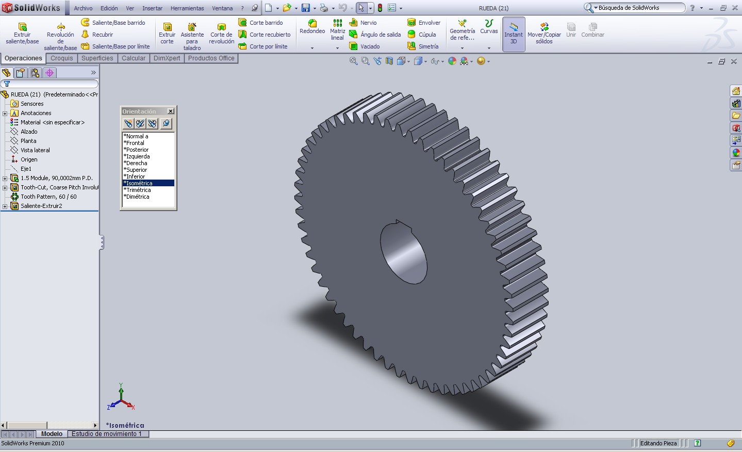This screenshot has height=452, width=742.
Task: Select the Extruir saliente/base tool
Action: 22,34
